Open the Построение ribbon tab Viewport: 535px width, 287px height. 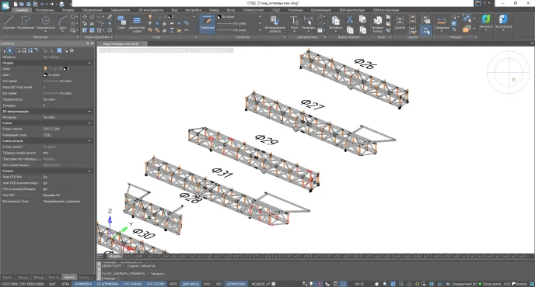[x=45, y=10]
